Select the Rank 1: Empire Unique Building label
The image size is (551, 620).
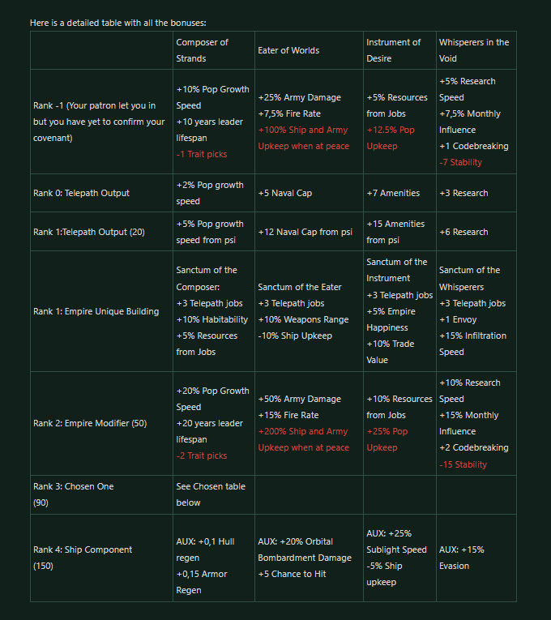(96, 311)
